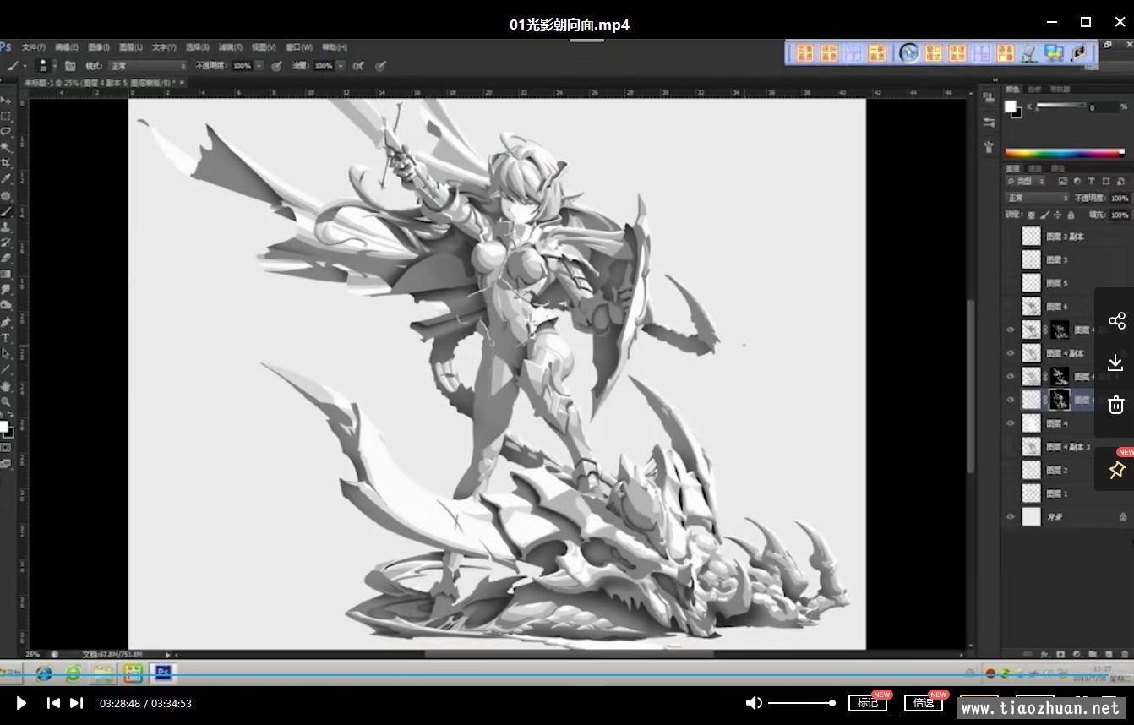Select the Crop tool
Viewport: 1134px width, 725px height.
pos(6,162)
